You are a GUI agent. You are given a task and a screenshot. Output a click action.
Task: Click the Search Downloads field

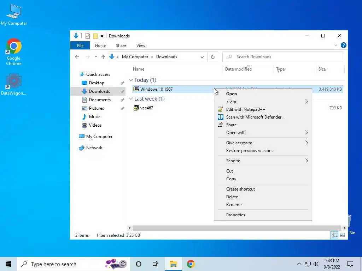coord(282,57)
